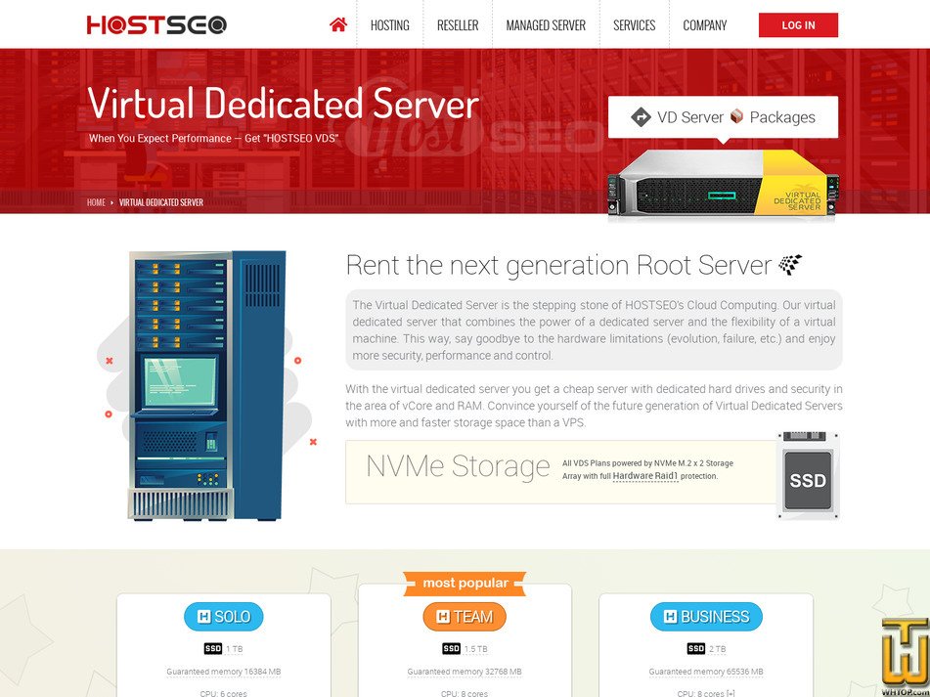Click the VD Server arrow icon
The image size is (930, 697).
coord(642,116)
